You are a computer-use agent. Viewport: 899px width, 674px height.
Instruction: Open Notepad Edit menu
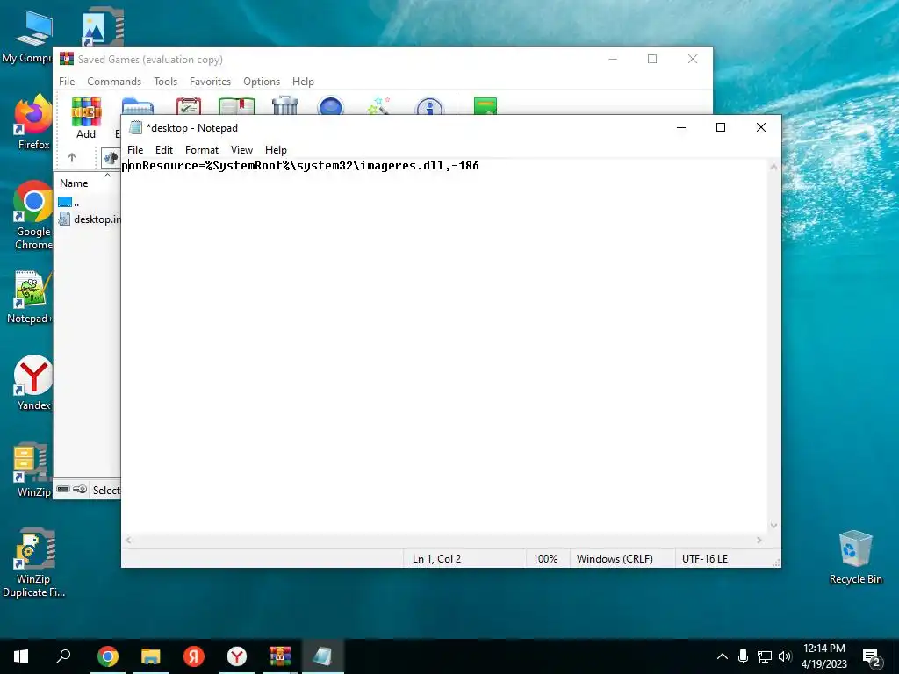[164, 149]
